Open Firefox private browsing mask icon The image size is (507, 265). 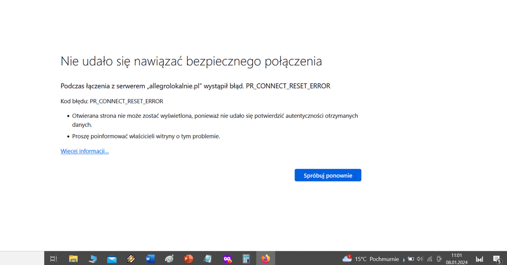coord(227,259)
